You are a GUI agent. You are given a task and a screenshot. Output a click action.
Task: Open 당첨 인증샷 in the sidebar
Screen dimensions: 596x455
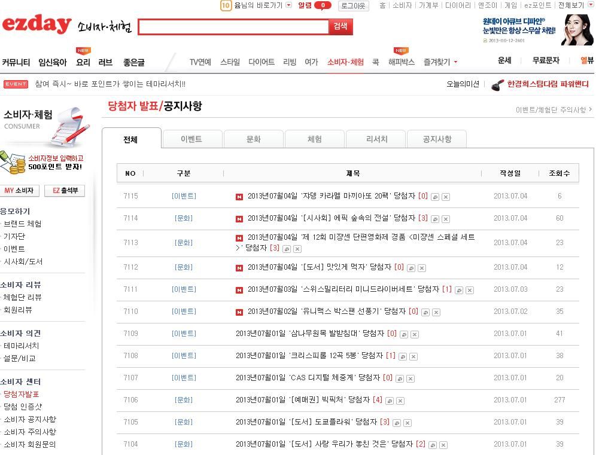(x=23, y=407)
